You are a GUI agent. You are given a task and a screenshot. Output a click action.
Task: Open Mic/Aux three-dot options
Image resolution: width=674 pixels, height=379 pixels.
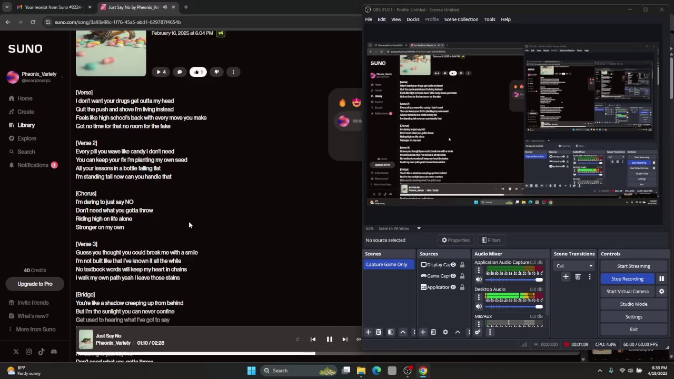tap(479, 323)
